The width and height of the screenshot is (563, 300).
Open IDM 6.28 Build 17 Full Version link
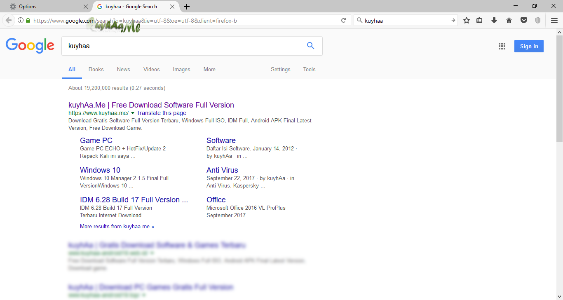(x=134, y=200)
